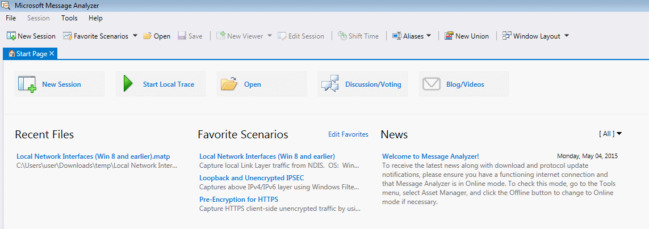This screenshot has height=229, width=649.
Task: Click the Edit Favorites link
Action: (x=348, y=134)
